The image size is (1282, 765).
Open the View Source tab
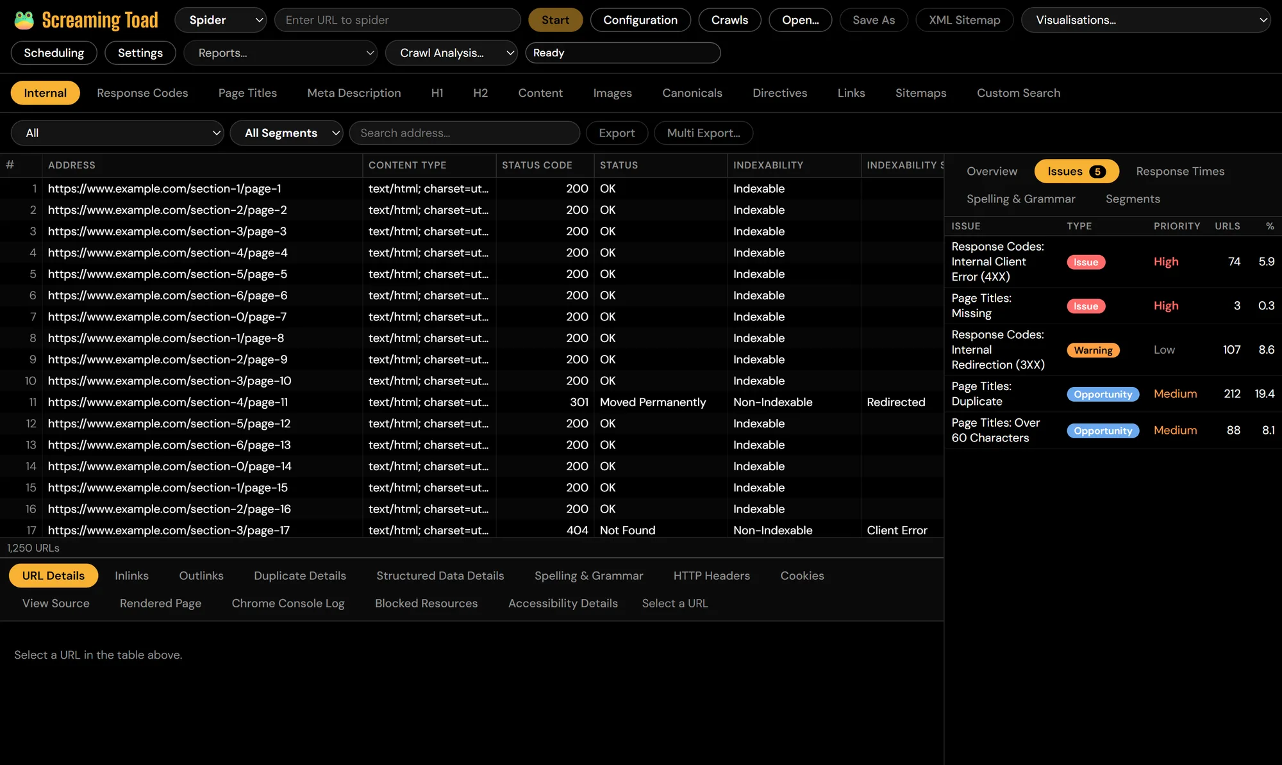[x=56, y=603]
